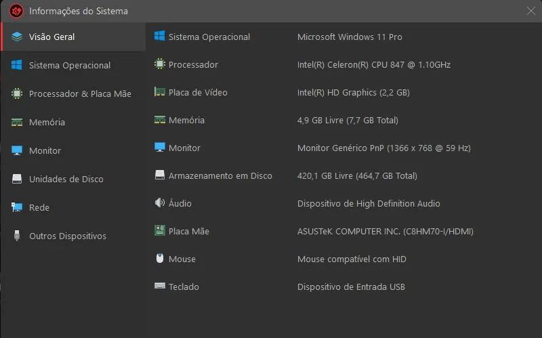This screenshot has height=338, width=542.
Task: Click Windows logo in the overview Sistema Operacional row
Action: coord(159,36)
